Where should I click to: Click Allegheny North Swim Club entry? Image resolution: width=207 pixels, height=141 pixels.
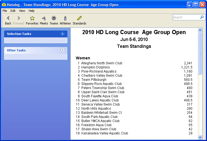pos(102,63)
